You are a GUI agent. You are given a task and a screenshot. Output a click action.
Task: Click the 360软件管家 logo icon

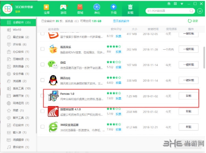[8, 9]
